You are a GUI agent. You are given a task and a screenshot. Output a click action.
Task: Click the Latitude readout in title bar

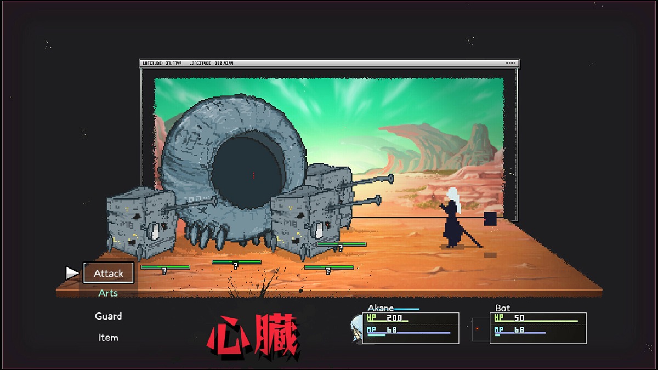coord(162,64)
